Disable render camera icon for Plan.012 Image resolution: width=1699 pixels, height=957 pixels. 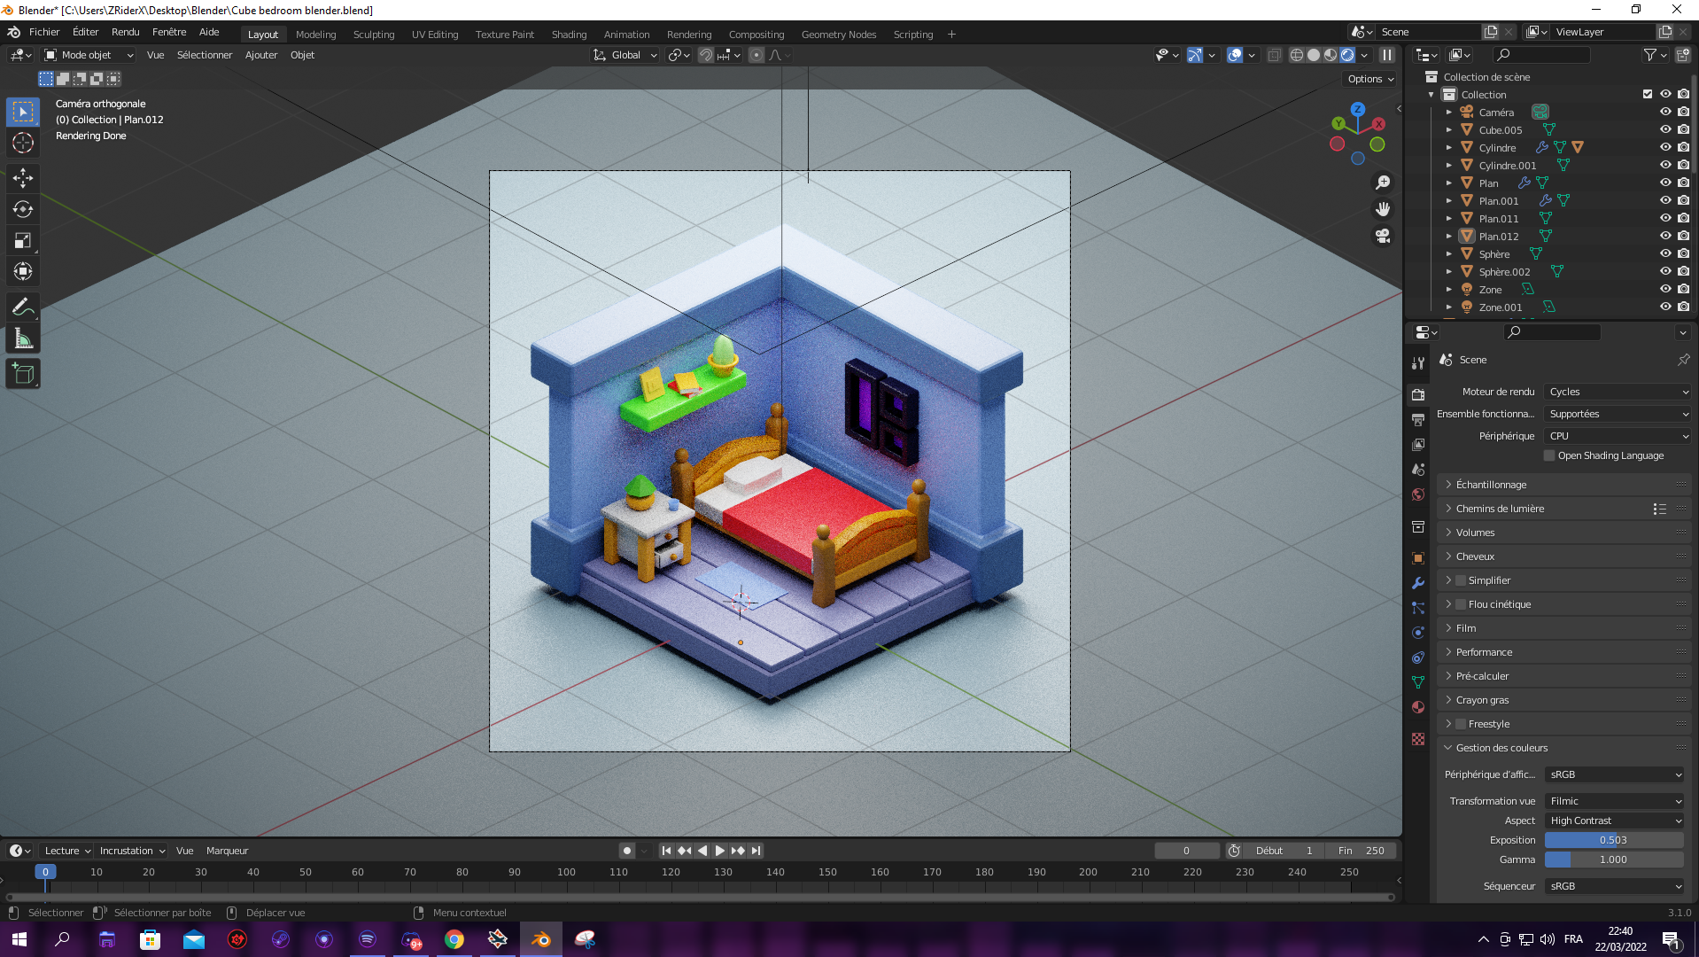tap(1683, 236)
